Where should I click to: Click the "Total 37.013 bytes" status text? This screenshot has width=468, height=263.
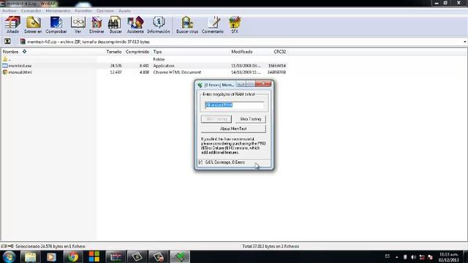click(271, 246)
